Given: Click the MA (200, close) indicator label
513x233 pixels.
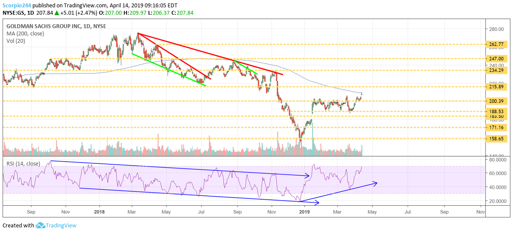Looking at the screenshot, I should [x=25, y=33].
